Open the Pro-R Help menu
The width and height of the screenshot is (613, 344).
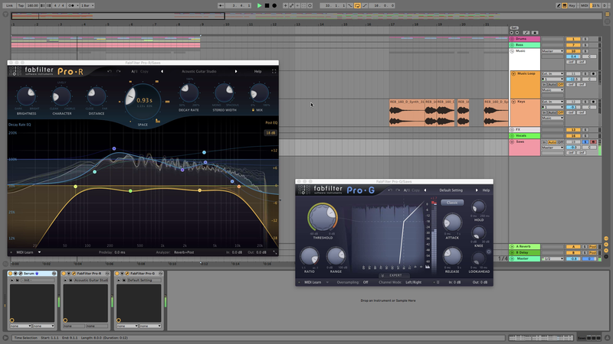pyautogui.click(x=257, y=71)
